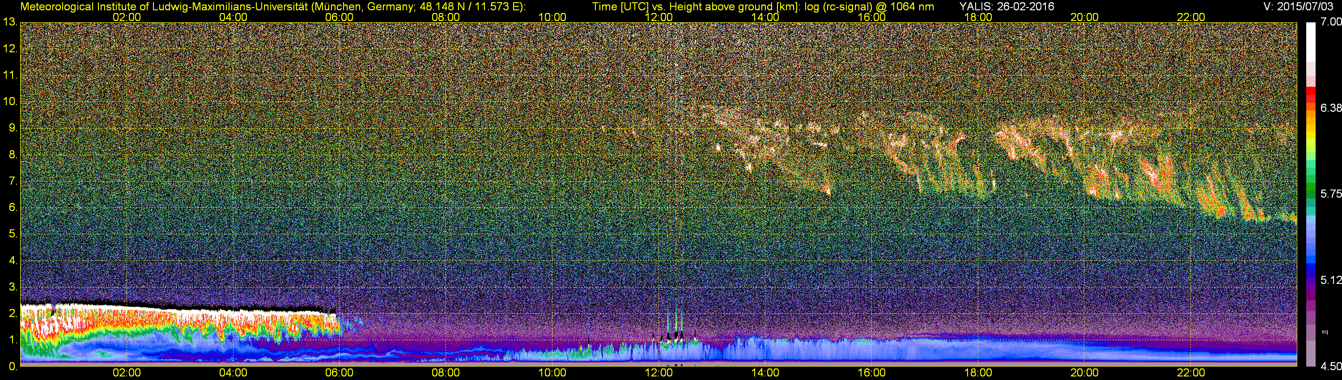
Task: Click the height axis label '6.'
Action: [13, 207]
